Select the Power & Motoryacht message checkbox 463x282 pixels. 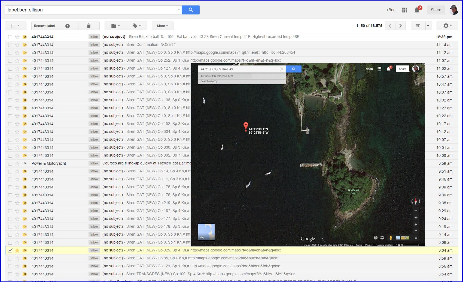point(10,163)
